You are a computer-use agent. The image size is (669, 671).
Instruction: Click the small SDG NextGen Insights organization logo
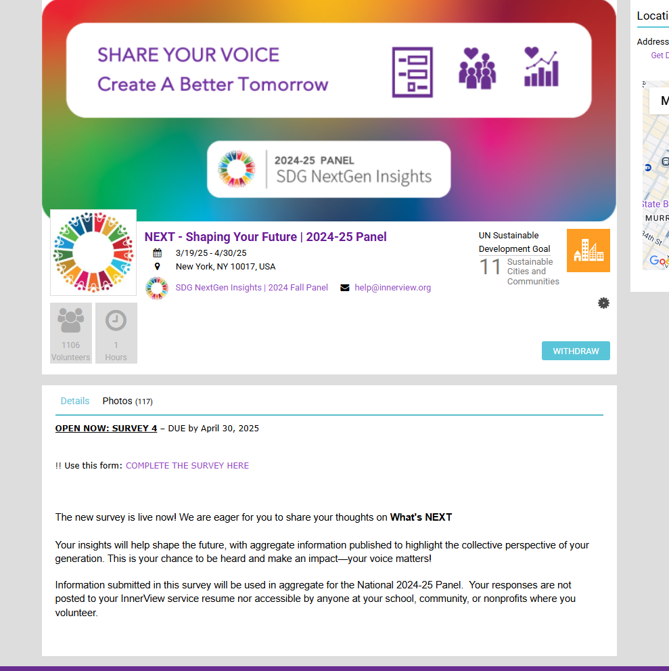point(157,288)
